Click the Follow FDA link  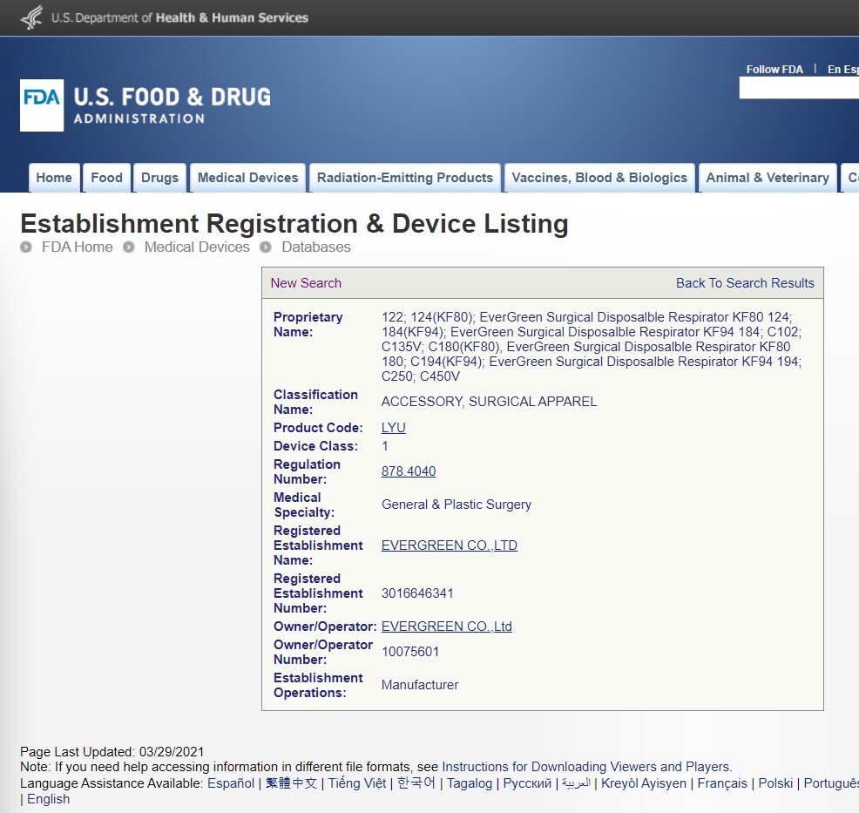click(774, 70)
